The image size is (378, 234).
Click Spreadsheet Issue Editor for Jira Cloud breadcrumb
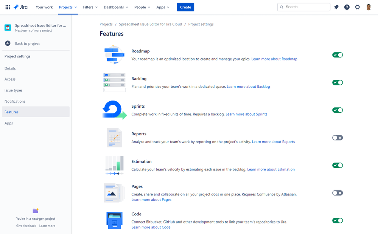coord(151,24)
